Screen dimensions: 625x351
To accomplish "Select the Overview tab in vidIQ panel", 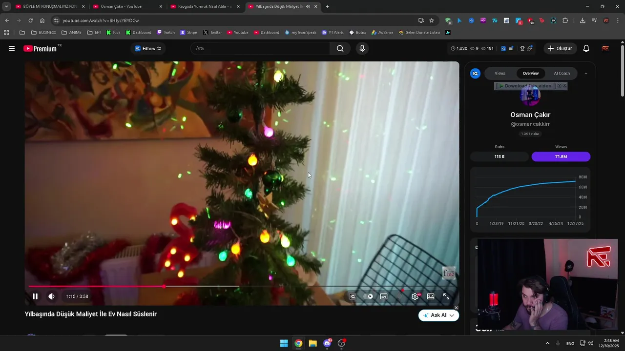I will click(x=531, y=74).
